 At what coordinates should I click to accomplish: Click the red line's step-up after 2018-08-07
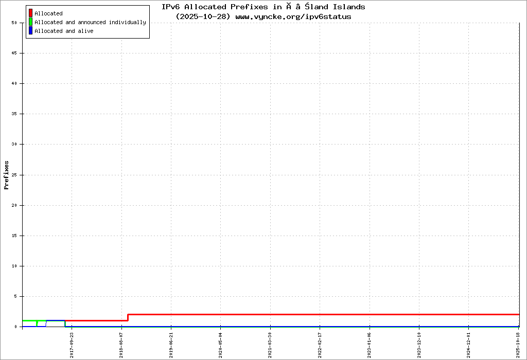tap(128, 317)
